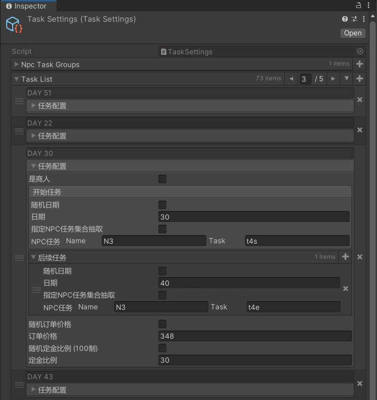Click the 开始任务 section header

click(x=190, y=192)
